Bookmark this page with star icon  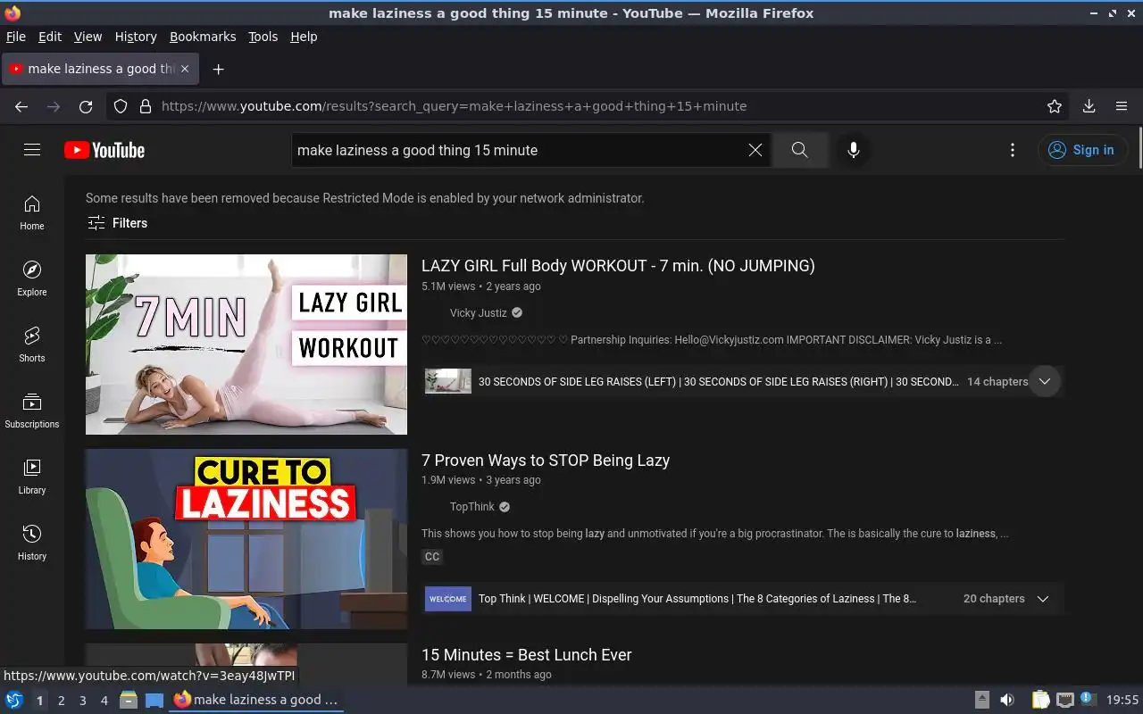(x=1055, y=106)
